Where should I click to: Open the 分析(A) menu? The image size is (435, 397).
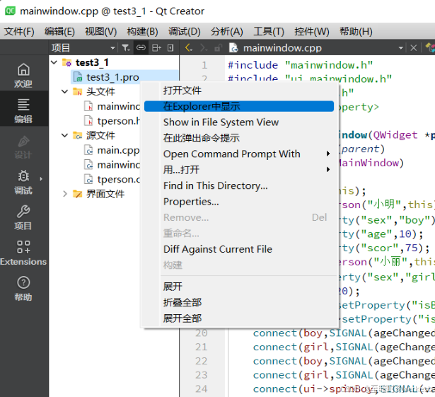click(226, 31)
